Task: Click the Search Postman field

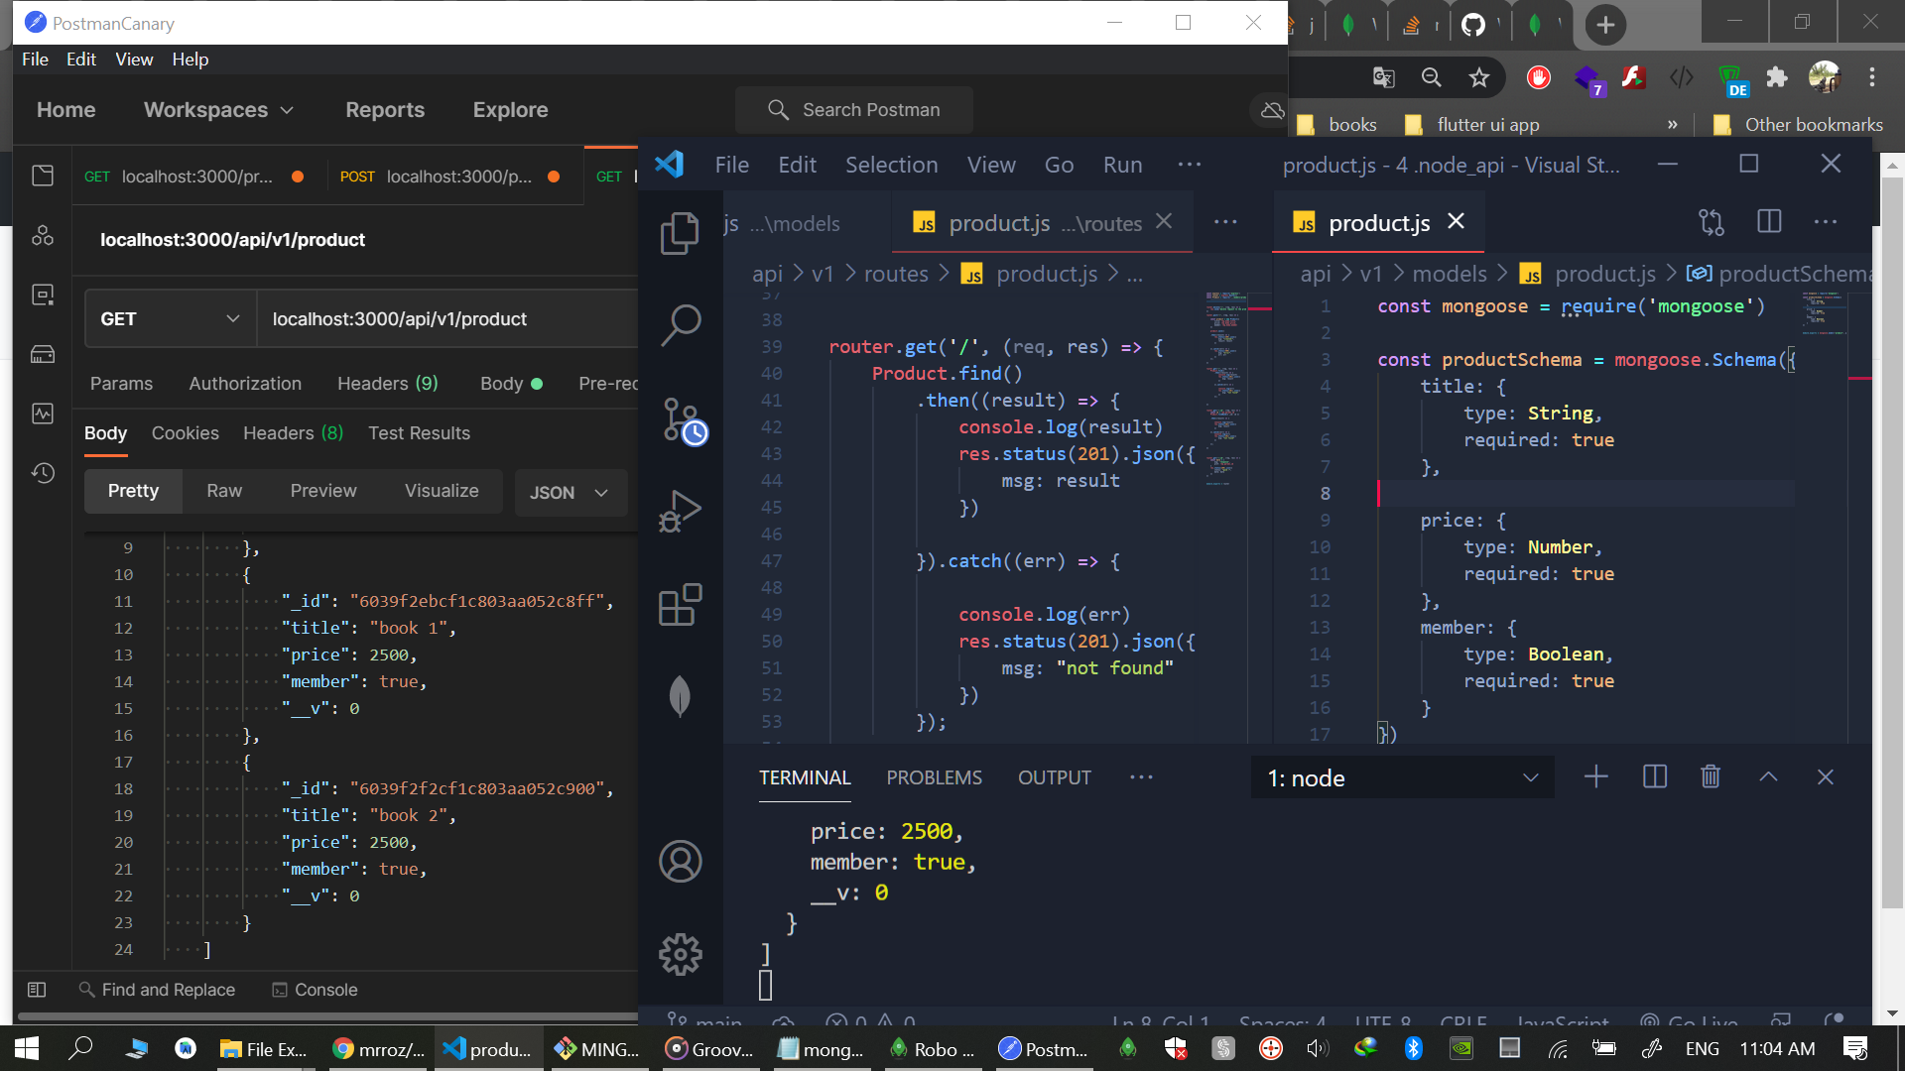Action: point(853,110)
